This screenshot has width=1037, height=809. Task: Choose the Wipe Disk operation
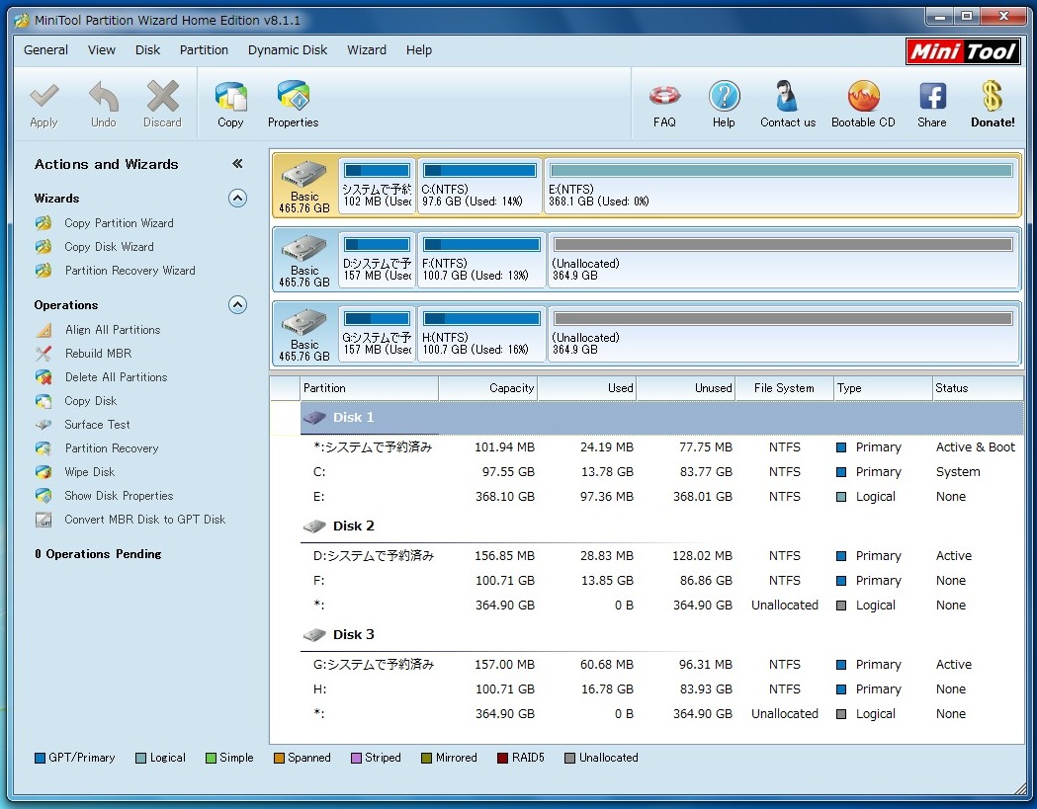[89, 472]
